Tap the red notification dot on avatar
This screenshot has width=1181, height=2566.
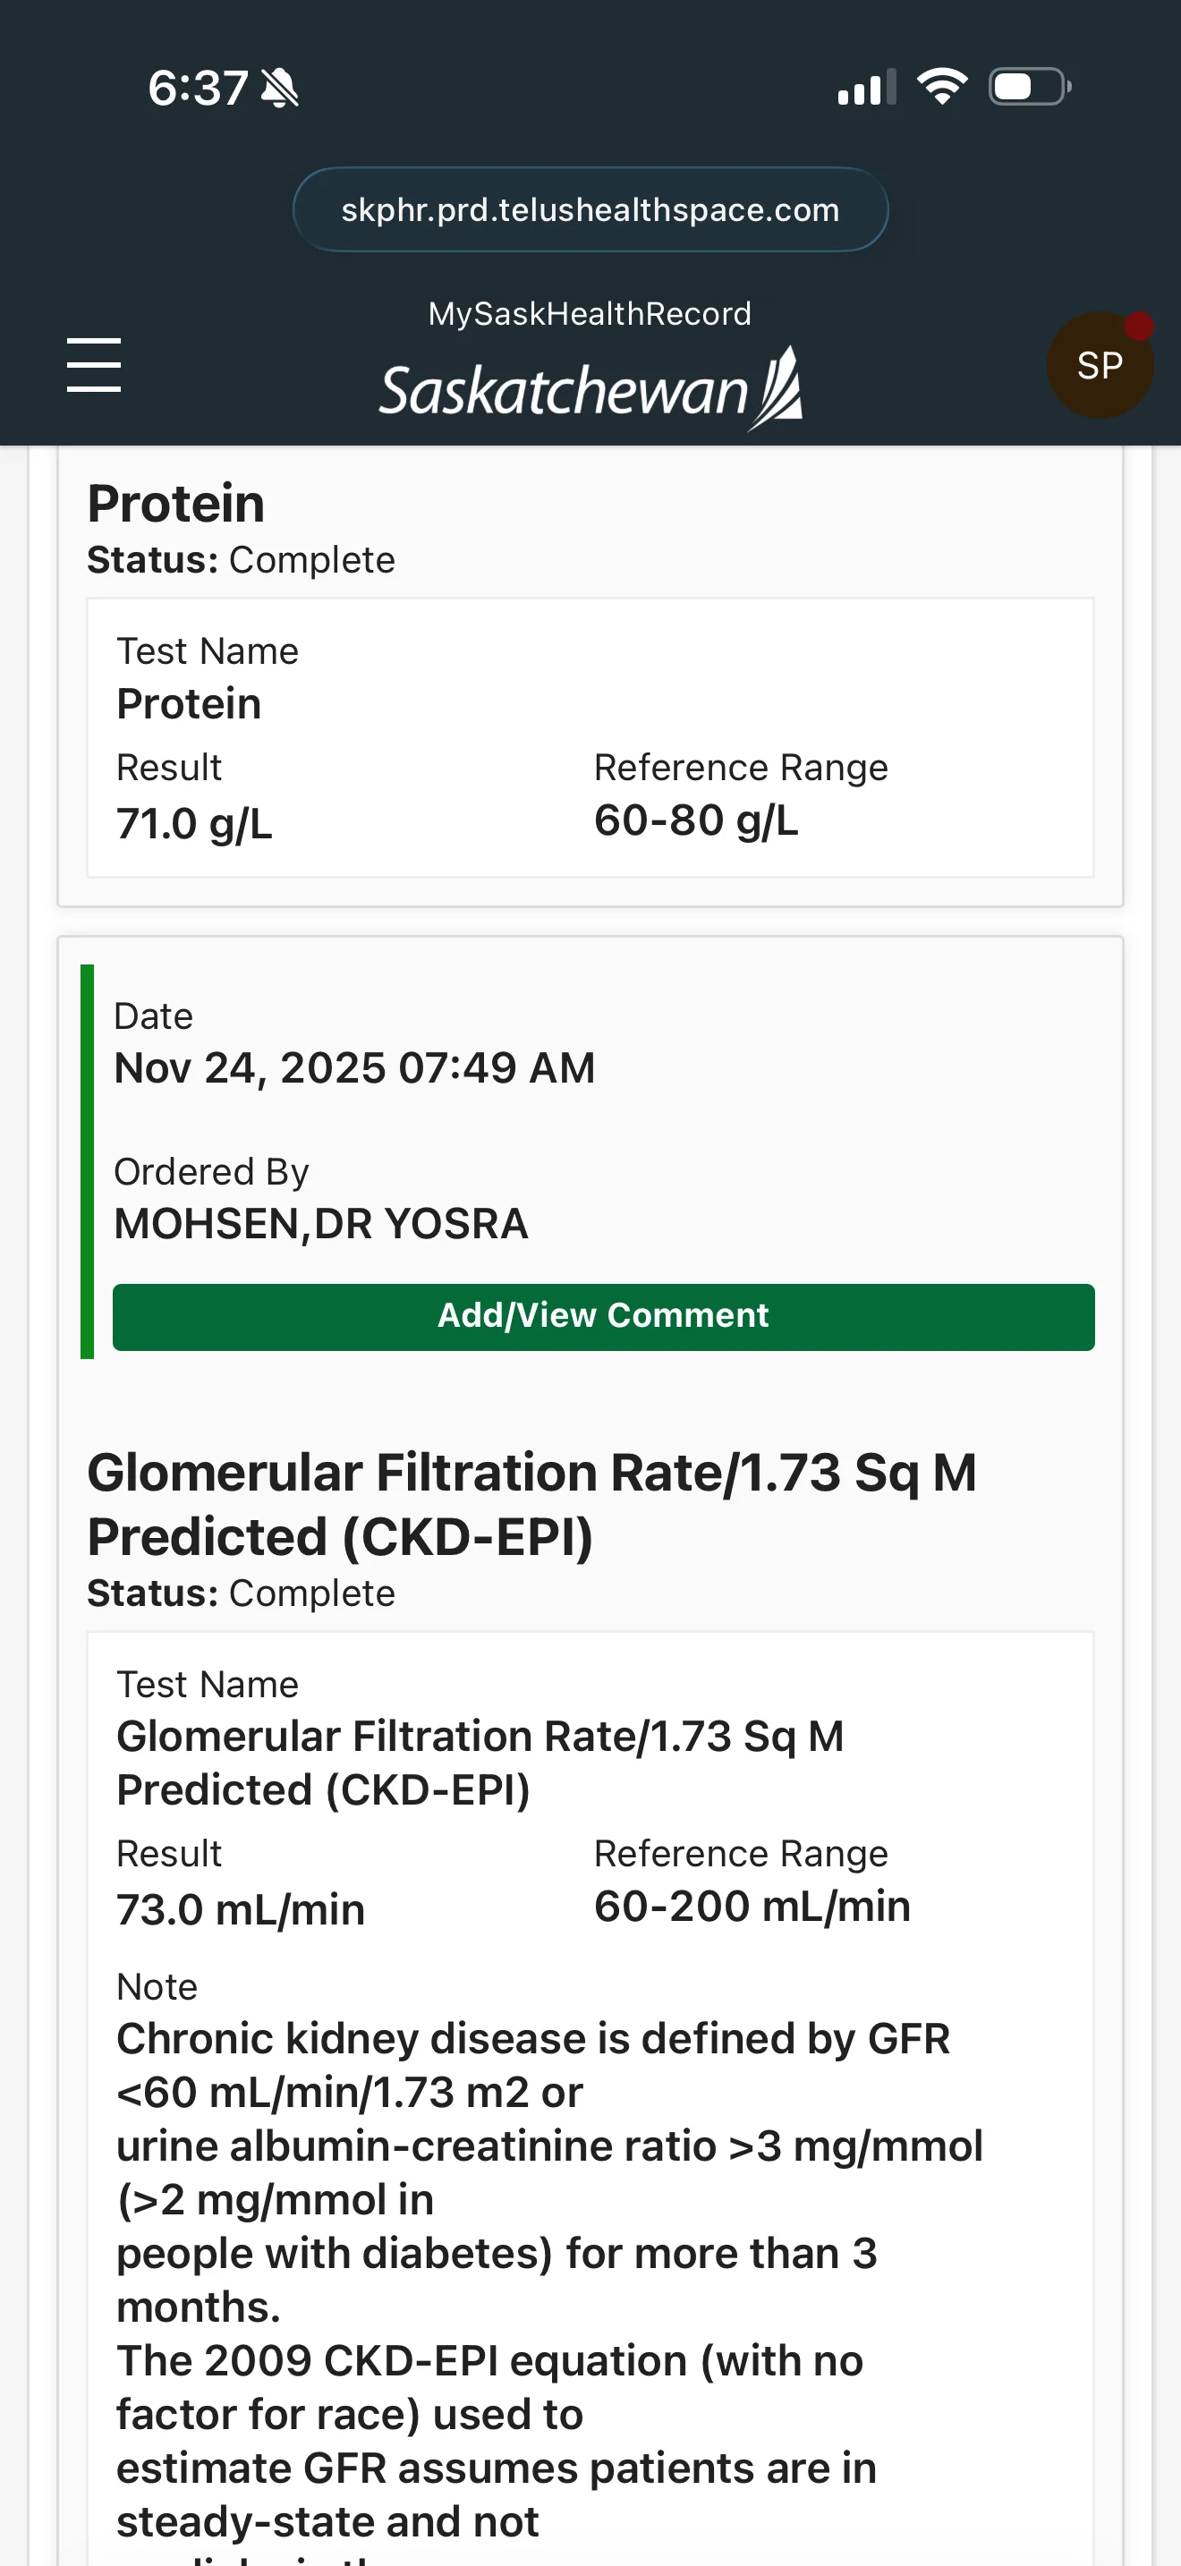pyautogui.click(x=1139, y=326)
